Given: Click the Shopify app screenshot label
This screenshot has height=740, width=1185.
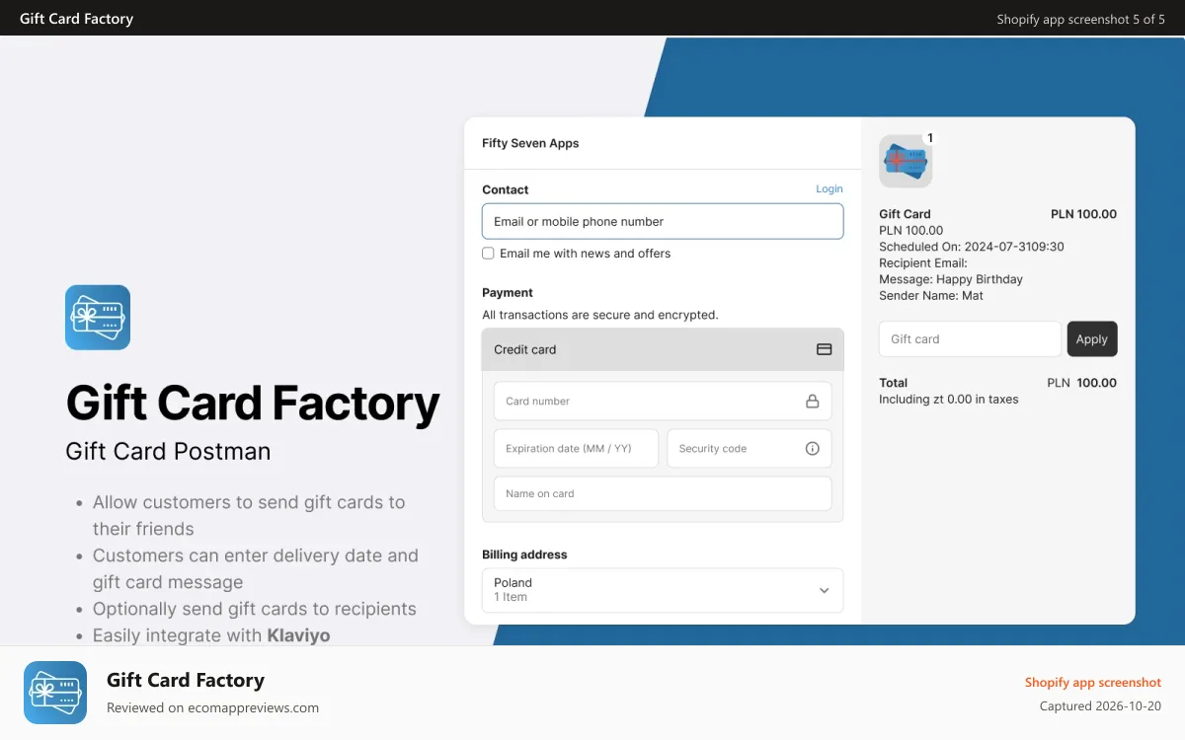Looking at the screenshot, I should [1093, 682].
